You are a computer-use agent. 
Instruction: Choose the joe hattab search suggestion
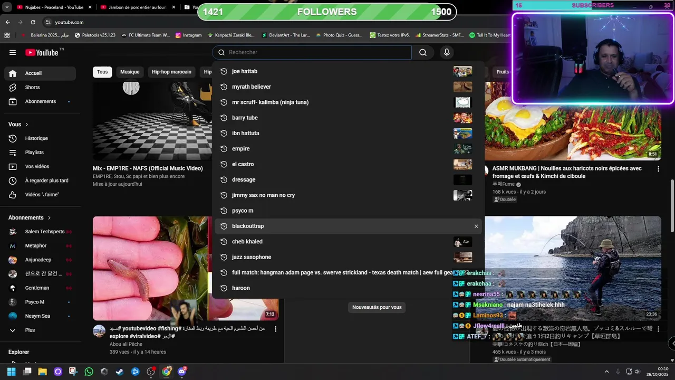[348, 71]
